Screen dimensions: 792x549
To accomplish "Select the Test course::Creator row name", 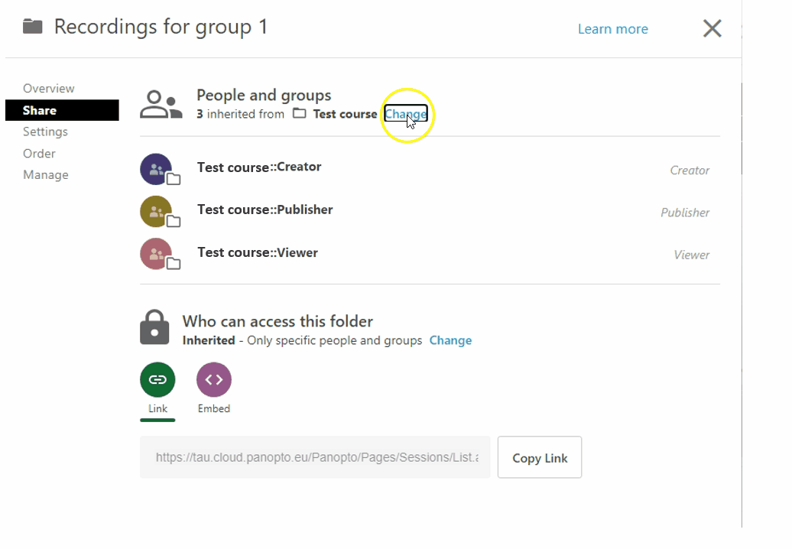I will (259, 167).
